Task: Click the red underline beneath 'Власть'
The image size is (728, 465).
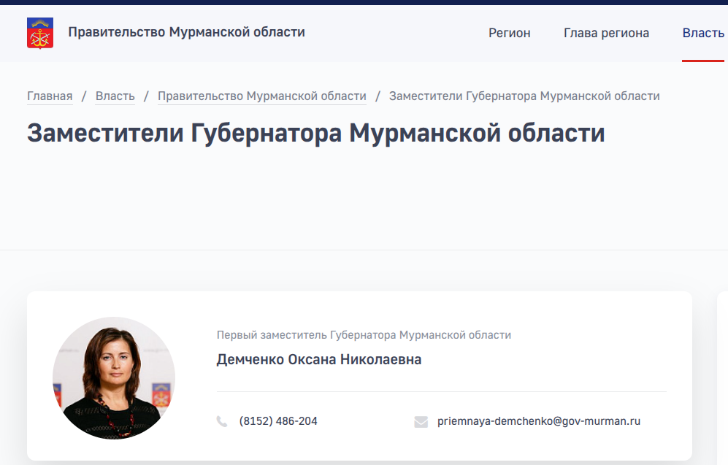Action: pos(703,61)
